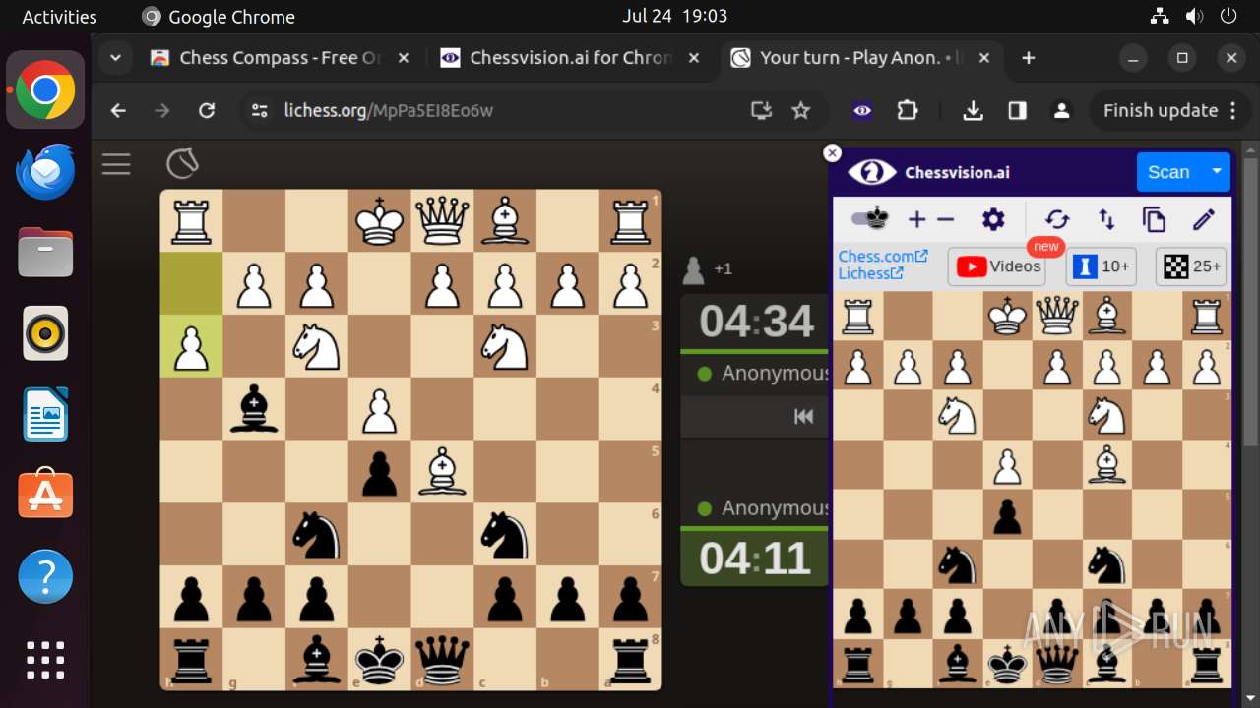This screenshot has height=708, width=1260.
Task: Open LibreOffice Writer from the dock
Action: pyautogui.click(x=45, y=414)
